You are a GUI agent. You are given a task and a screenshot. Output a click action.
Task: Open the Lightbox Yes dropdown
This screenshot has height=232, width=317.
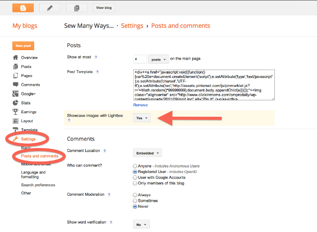(142, 118)
